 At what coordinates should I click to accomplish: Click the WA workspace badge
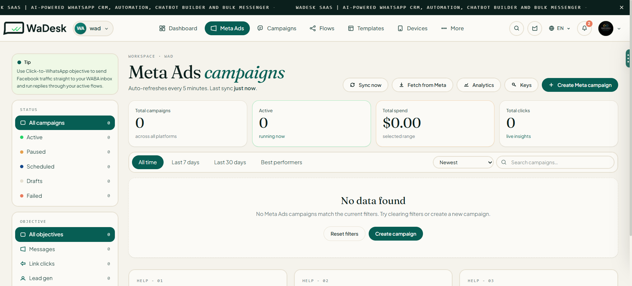click(x=81, y=28)
